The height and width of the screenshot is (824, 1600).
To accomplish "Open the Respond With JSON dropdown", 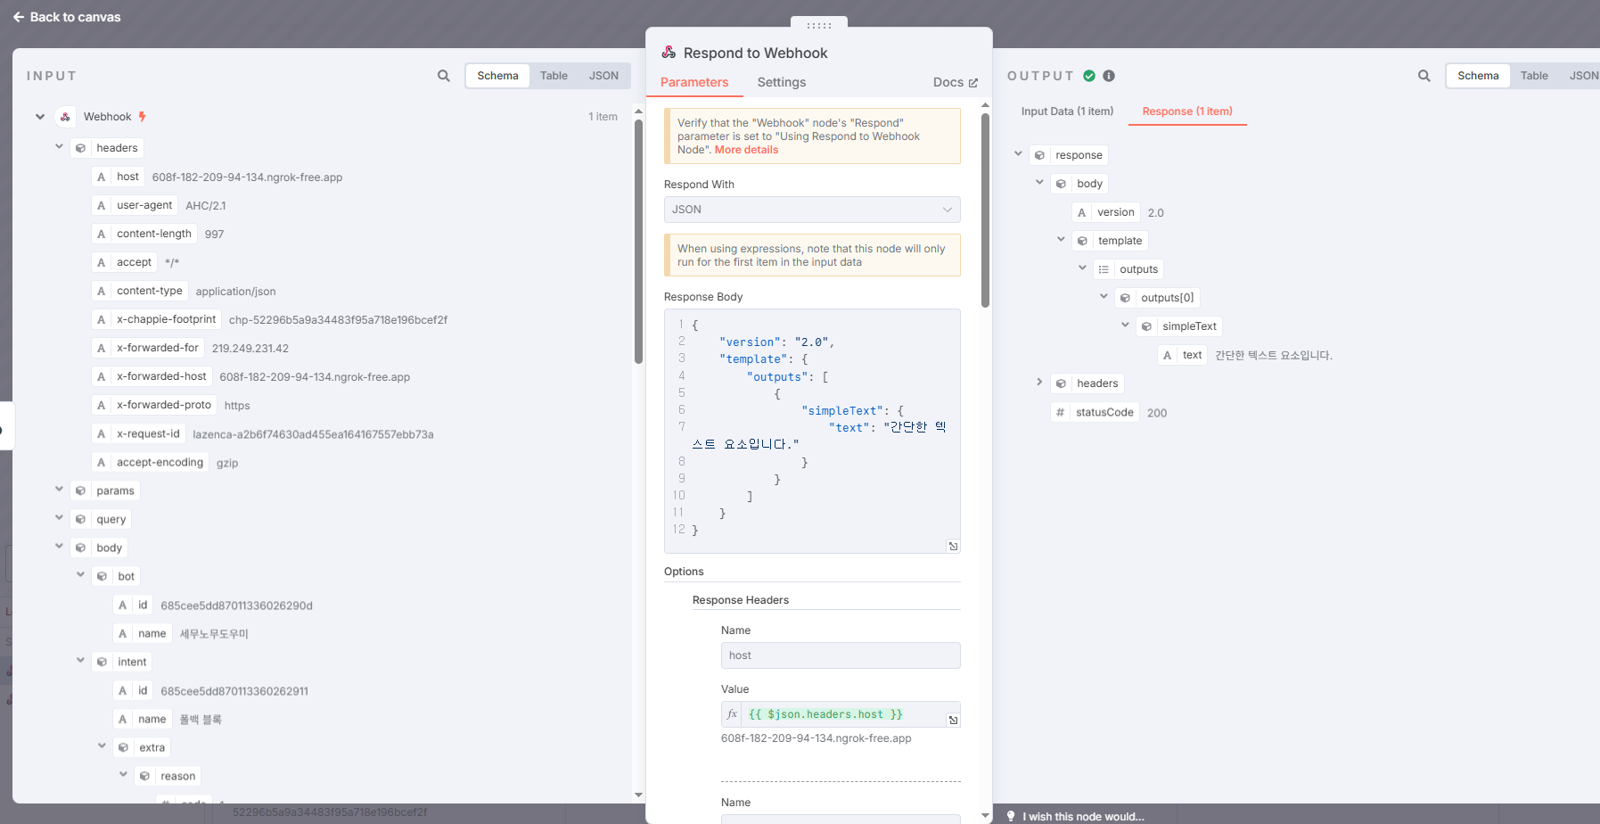I will [812, 210].
